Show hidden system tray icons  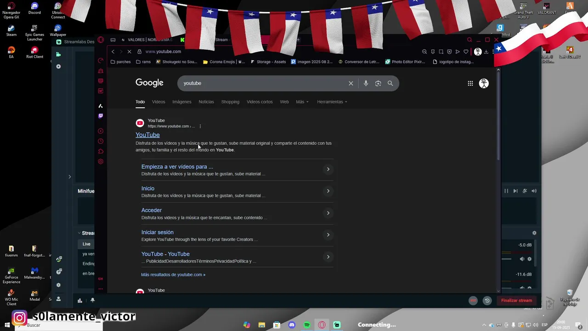[484, 325]
